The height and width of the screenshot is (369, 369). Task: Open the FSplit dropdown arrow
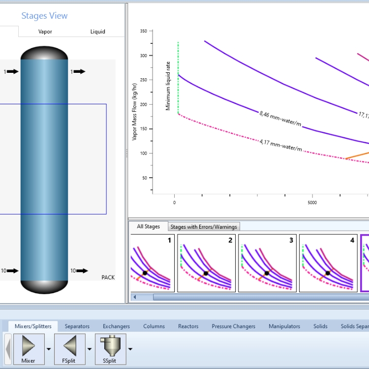click(90, 349)
